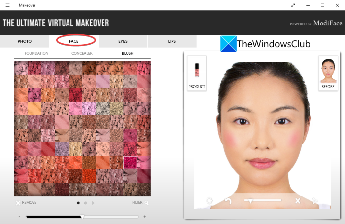Image resolution: width=345 pixels, height=224 pixels.
Task: Go to the first swatch page dot
Action: point(78,203)
